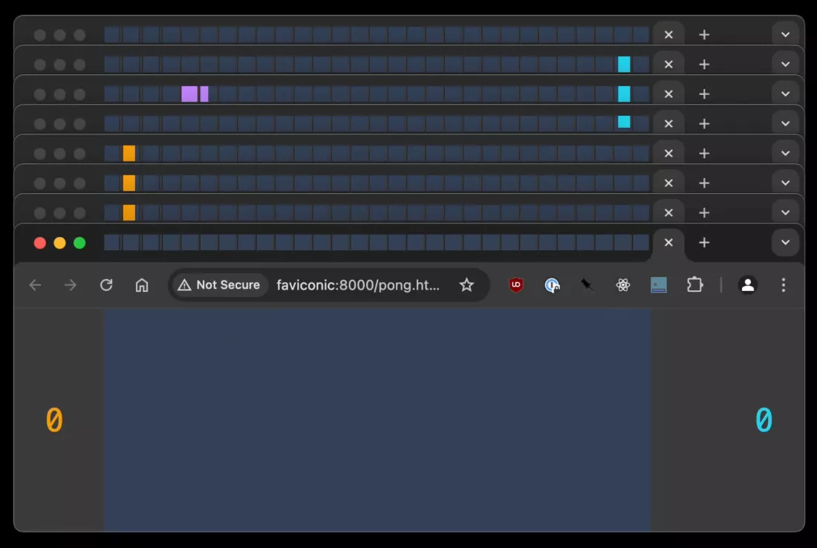Image resolution: width=817 pixels, height=548 pixels.
Task: Expand tab search chevron in topmost window
Action: [x=785, y=34]
